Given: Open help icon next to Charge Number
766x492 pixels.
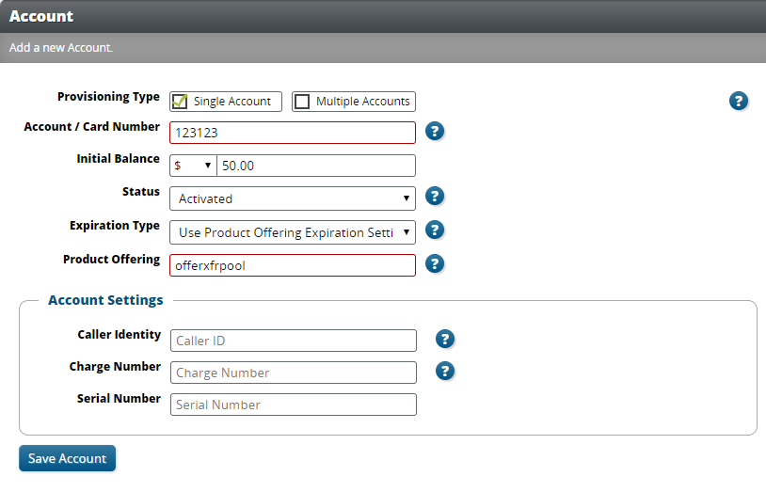Looking at the screenshot, I should (x=445, y=372).
